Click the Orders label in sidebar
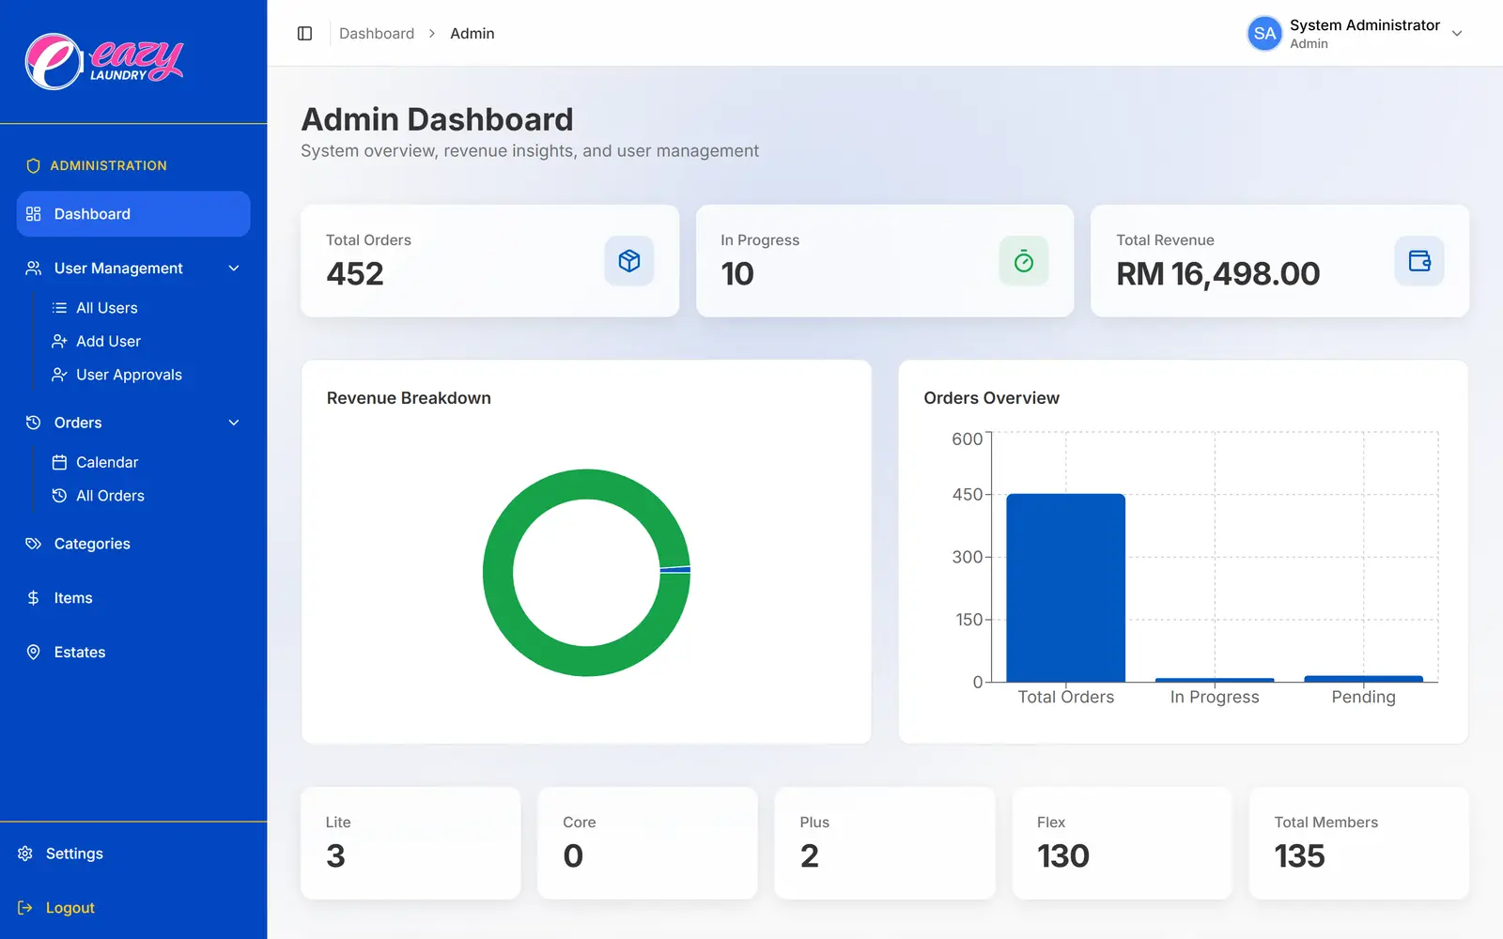This screenshot has height=939, width=1503. point(78,423)
